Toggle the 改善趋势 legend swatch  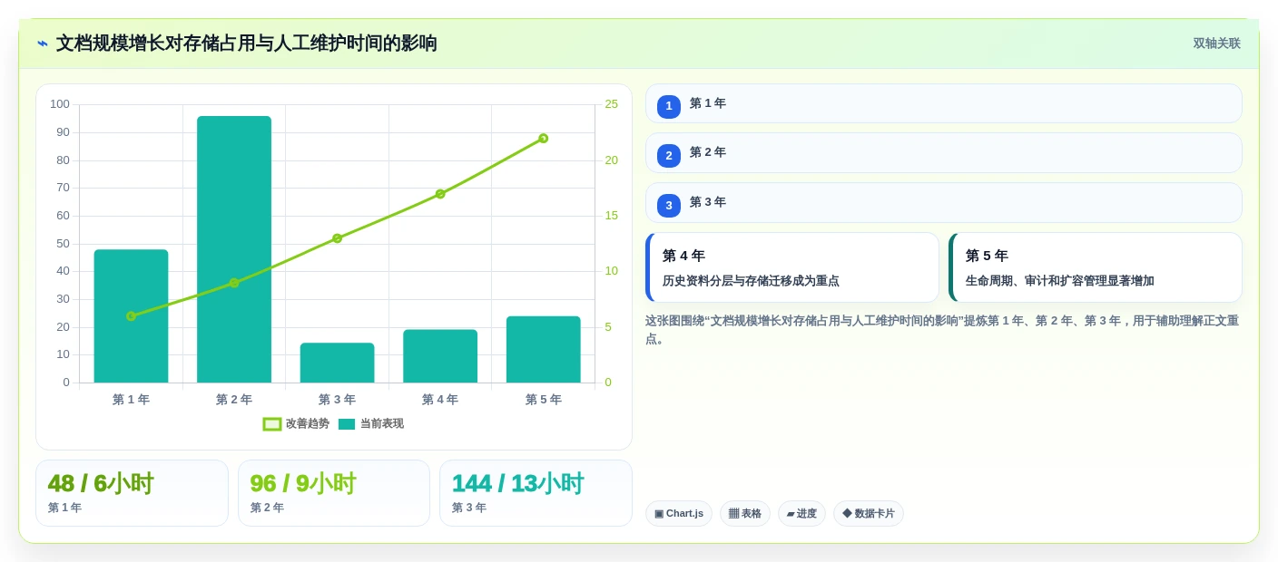pyautogui.click(x=272, y=424)
